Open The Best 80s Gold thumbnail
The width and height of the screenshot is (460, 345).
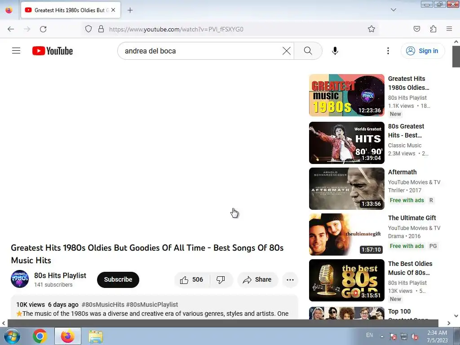pyautogui.click(x=346, y=280)
